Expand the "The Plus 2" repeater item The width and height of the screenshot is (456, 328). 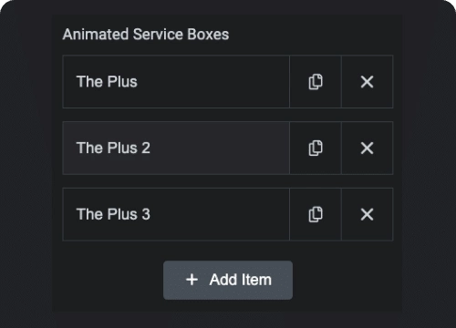[176, 149]
